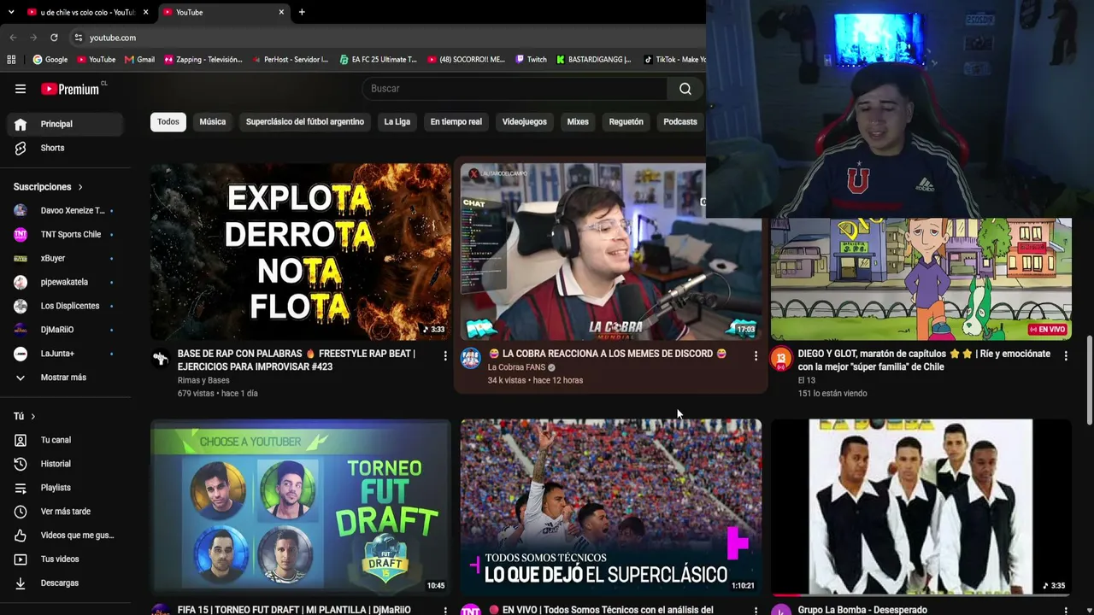Click browser back arrow
Image resolution: width=1094 pixels, height=615 pixels.
(x=13, y=38)
